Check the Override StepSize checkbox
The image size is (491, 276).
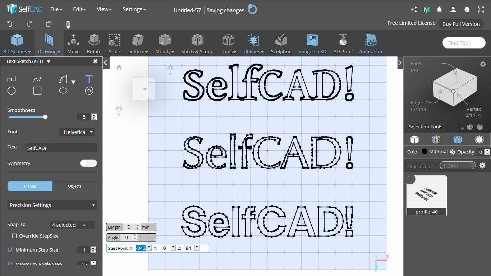pos(14,236)
